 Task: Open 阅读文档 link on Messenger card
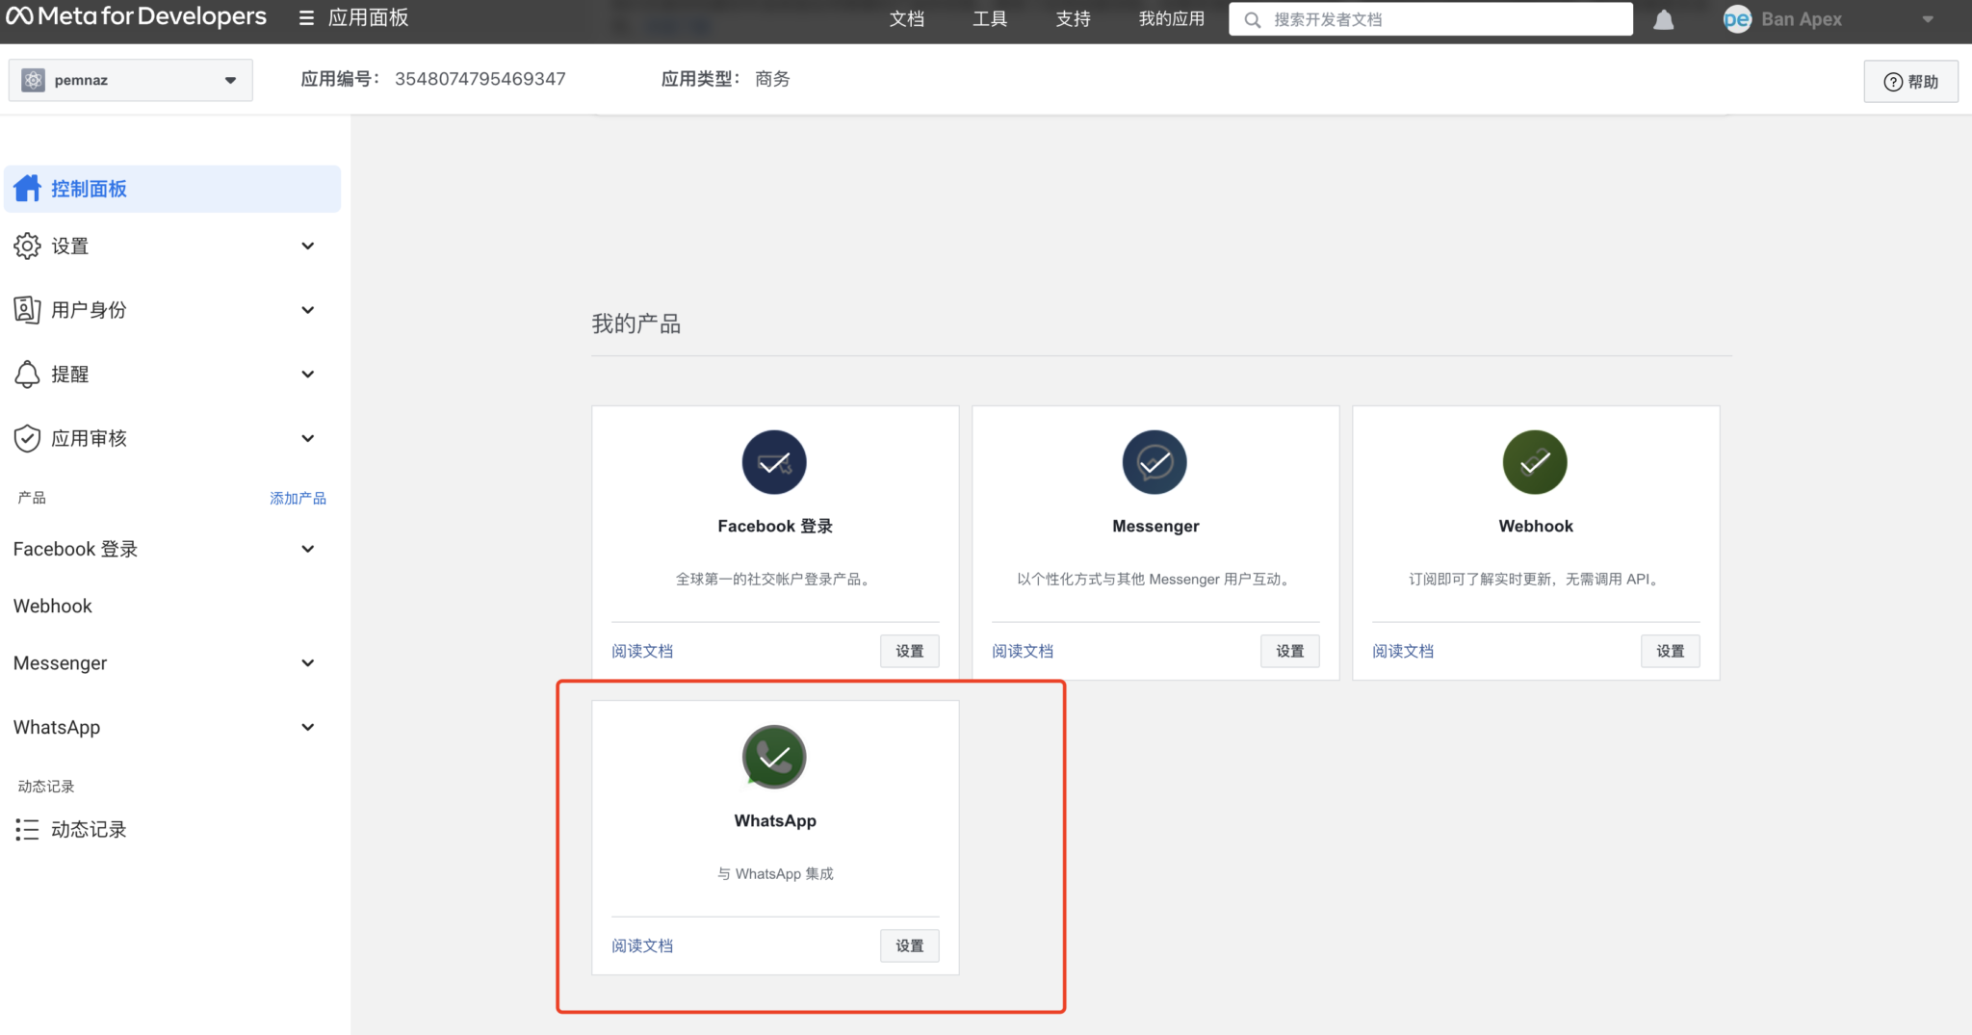pos(1023,652)
